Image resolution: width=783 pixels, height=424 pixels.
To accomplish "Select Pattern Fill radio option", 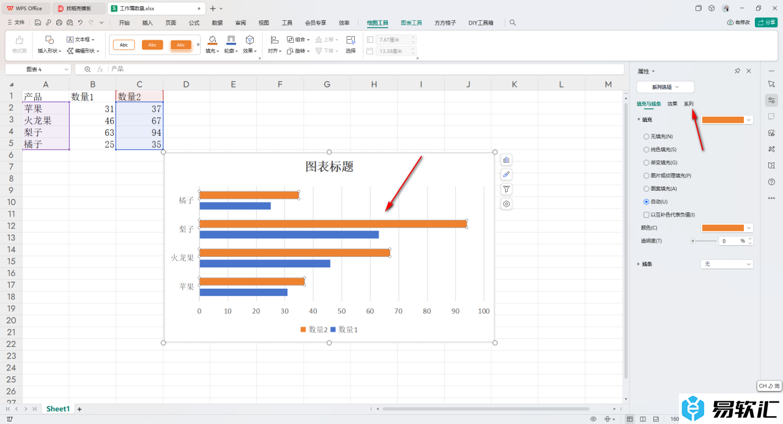I will tap(647, 188).
